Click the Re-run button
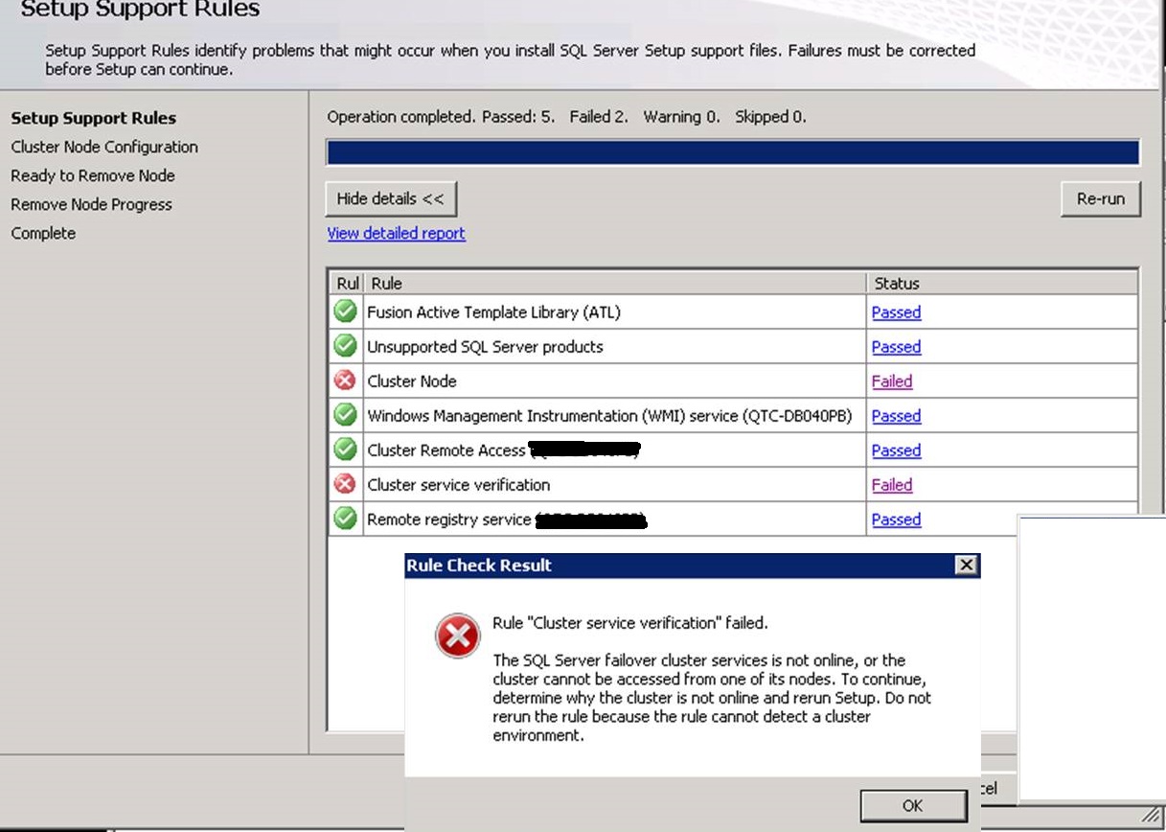The image size is (1166, 832). [x=1100, y=198]
